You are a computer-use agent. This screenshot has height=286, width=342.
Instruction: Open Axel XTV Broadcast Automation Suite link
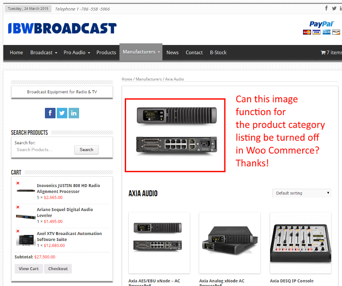(69, 237)
